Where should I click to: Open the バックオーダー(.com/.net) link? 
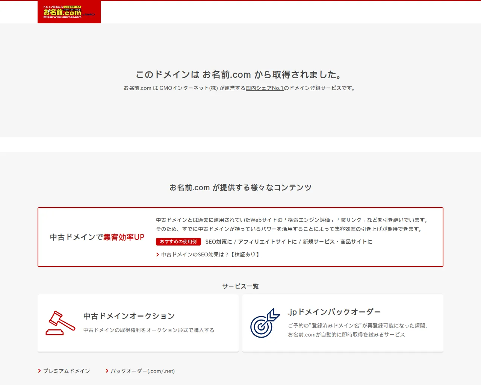click(x=142, y=371)
